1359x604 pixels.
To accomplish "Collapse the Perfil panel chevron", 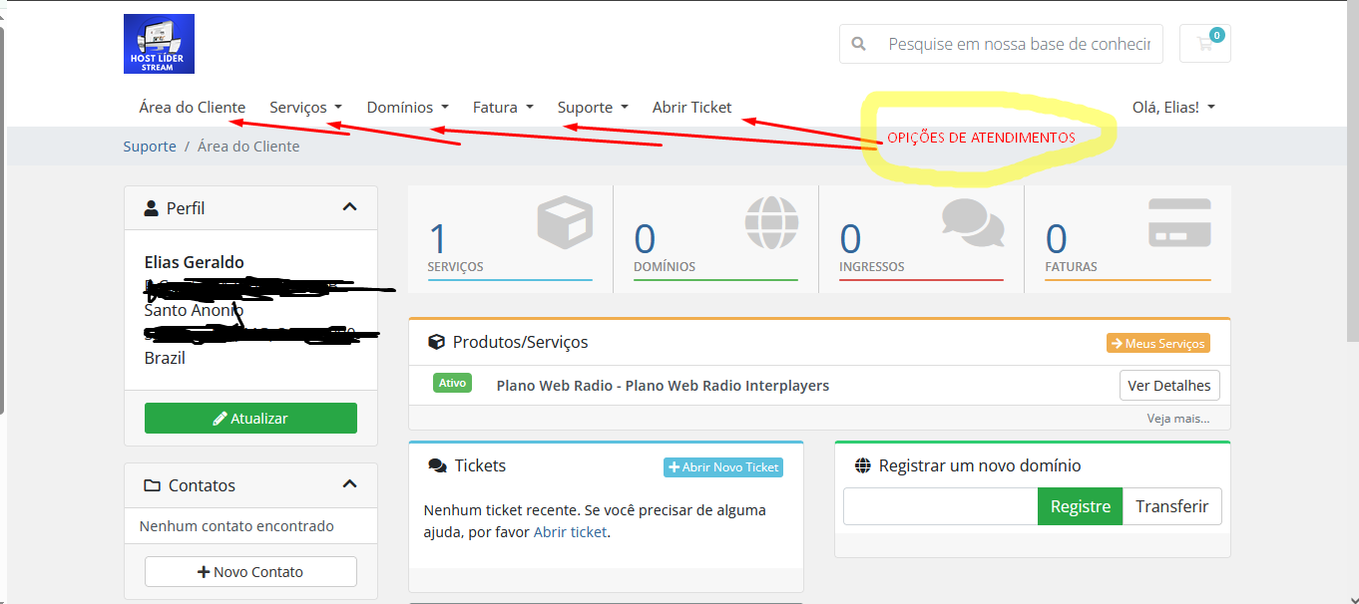I will tap(349, 207).
